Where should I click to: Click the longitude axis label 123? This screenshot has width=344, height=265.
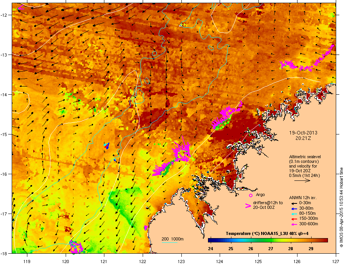click(x=181, y=261)
